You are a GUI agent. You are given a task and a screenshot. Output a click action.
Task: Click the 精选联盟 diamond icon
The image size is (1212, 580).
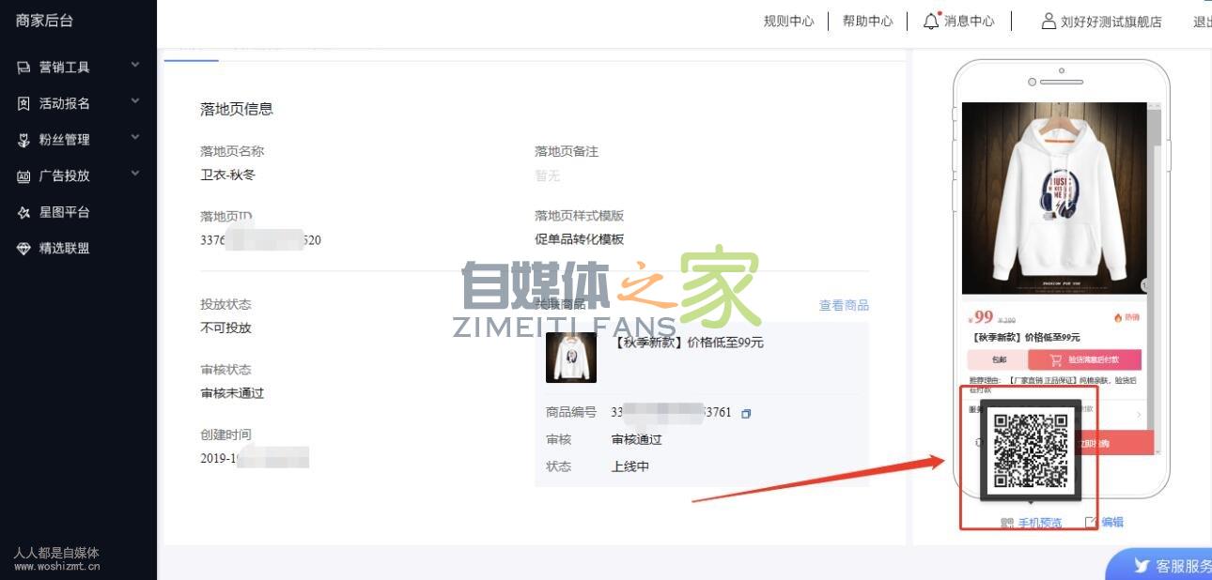coord(24,249)
